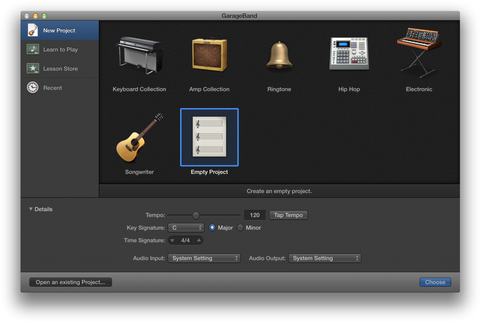Collapse the Details disclosure triangle
Viewport: 480px width, 322px height.
(31, 209)
